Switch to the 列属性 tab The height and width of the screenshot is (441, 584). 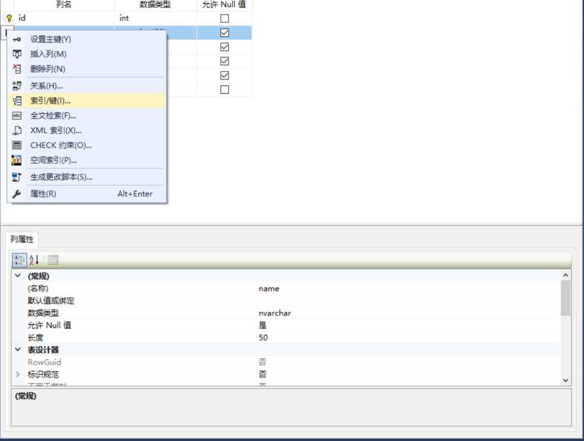click(22, 239)
